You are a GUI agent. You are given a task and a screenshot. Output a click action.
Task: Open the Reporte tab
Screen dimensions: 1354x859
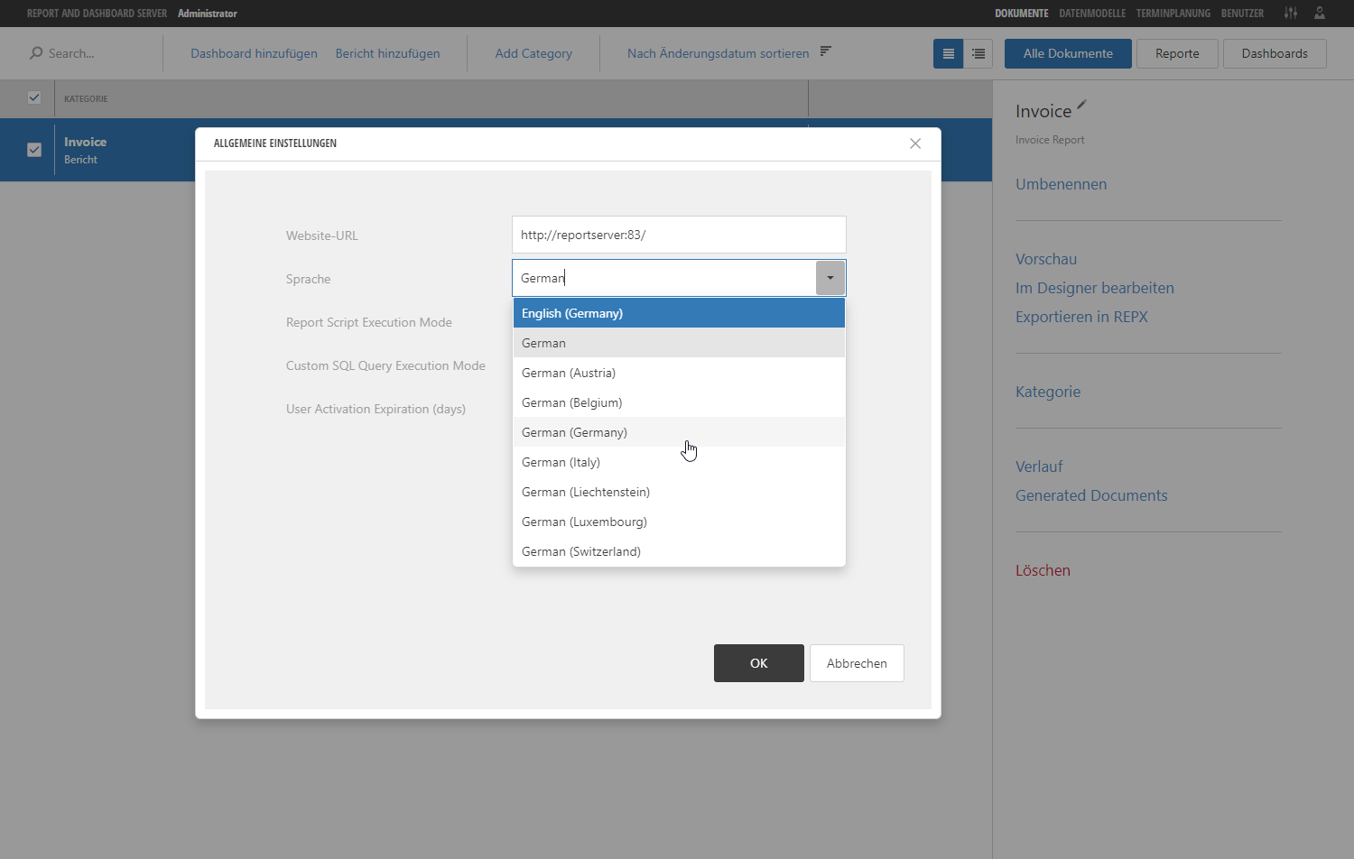click(x=1177, y=53)
